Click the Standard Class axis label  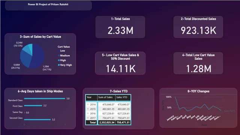[15, 100]
